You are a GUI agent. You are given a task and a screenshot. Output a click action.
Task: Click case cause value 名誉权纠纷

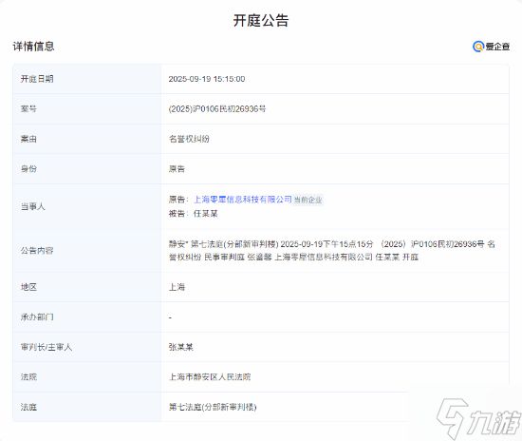189,139
